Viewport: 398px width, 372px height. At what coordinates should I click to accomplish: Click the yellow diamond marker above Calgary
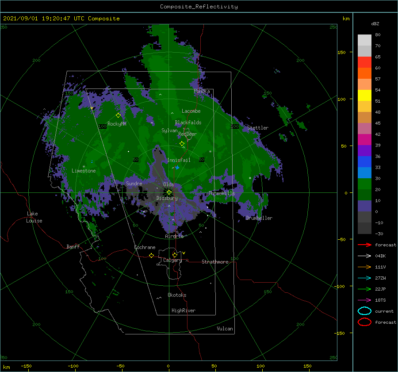(x=175, y=255)
